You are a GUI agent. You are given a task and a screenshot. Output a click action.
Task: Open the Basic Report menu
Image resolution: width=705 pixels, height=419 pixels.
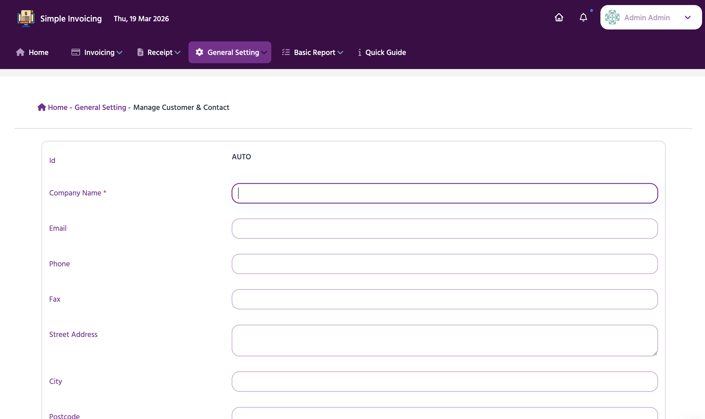coord(312,52)
